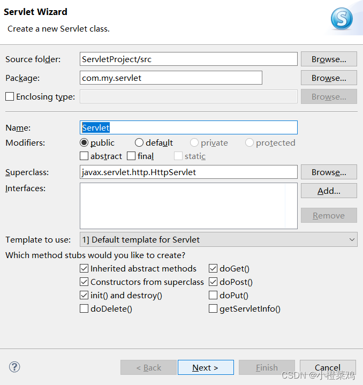Enable the doPut() method stub
The height and width of the screenshot is (385, 363).
coord(213,296)
